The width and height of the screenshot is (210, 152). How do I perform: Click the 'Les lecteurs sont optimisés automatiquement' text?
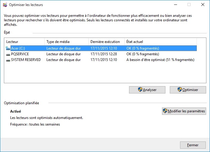coord(46,118)
